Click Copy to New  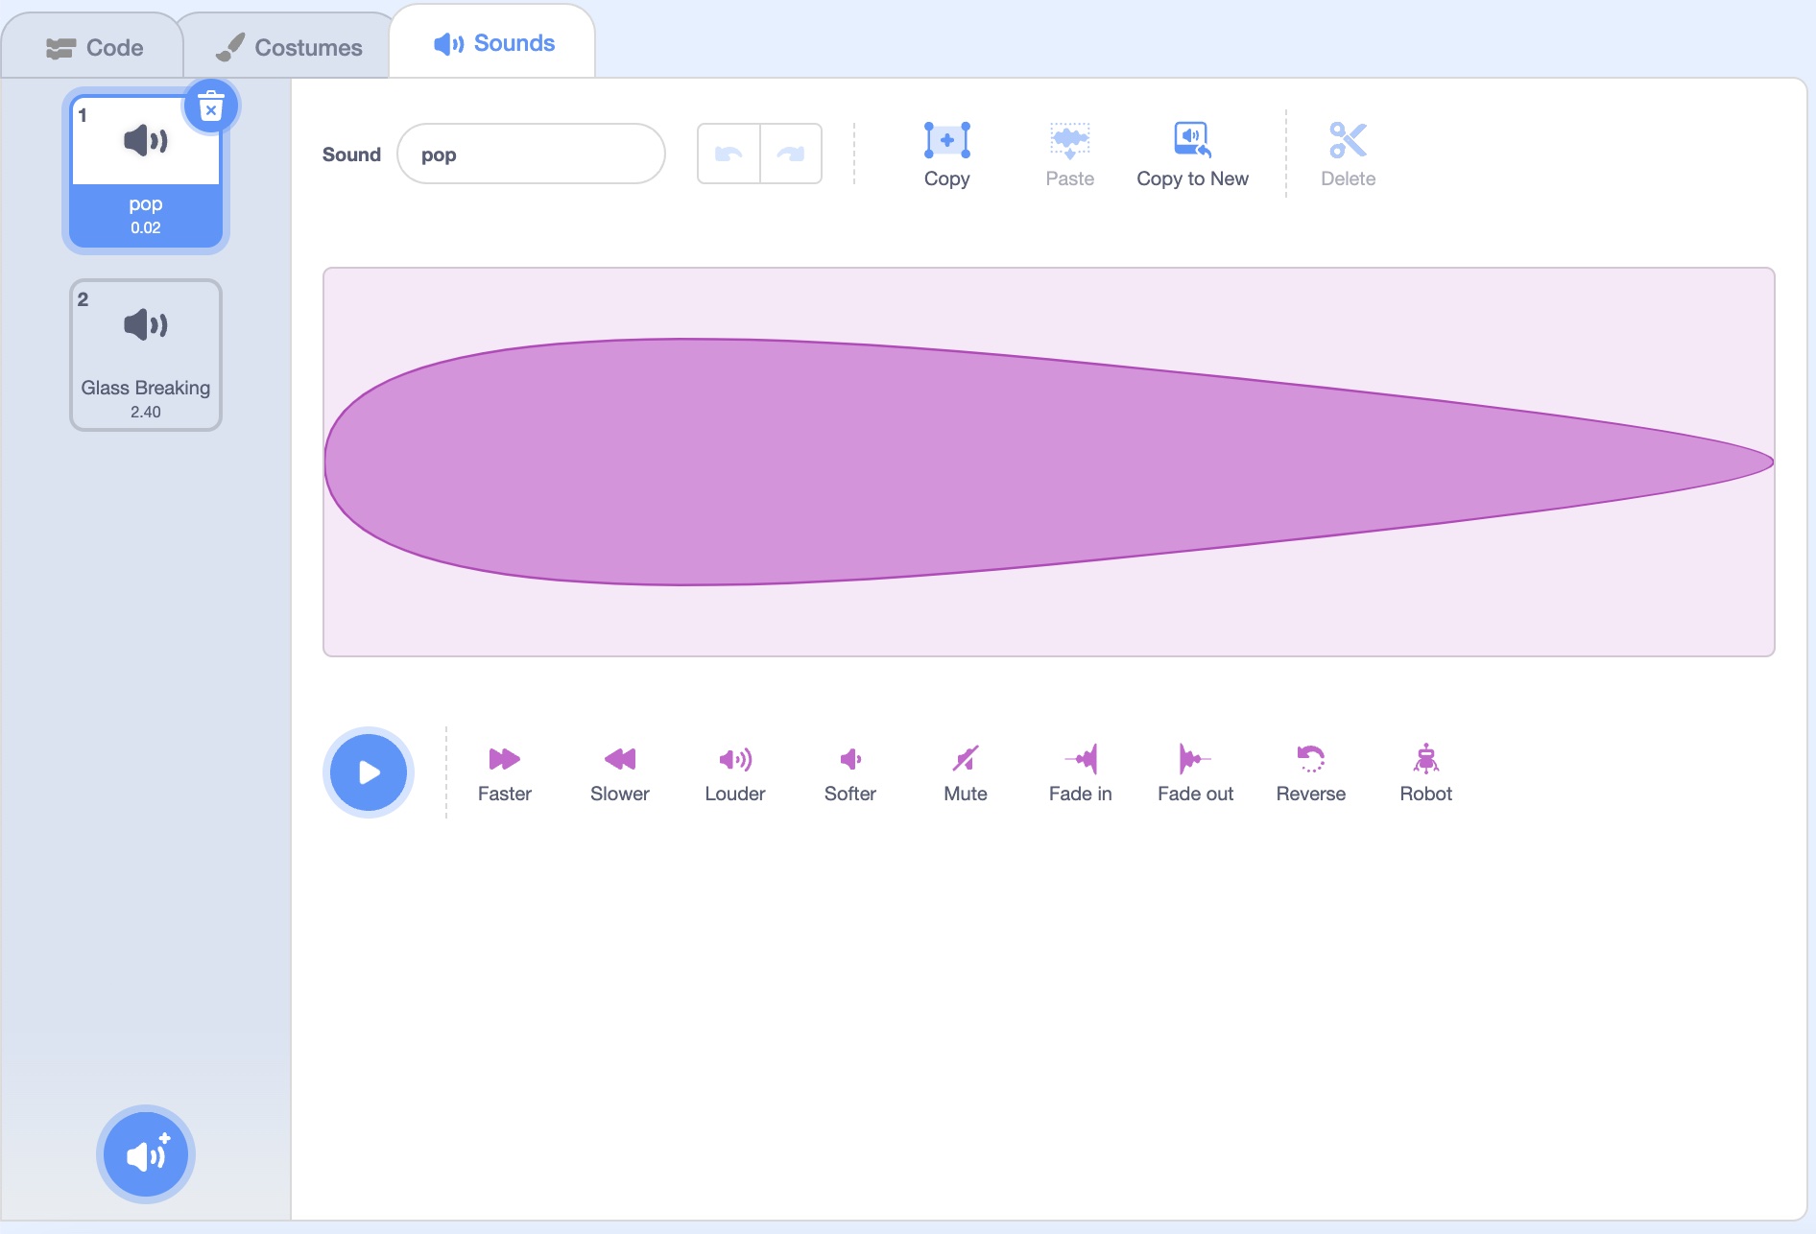(1192, 154)
